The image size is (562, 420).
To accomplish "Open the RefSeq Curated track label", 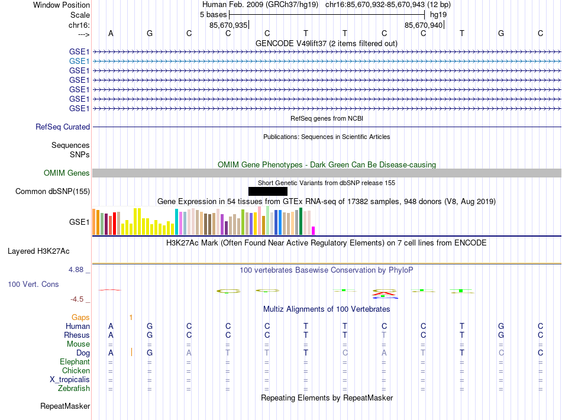I will (x=63, y=127).
